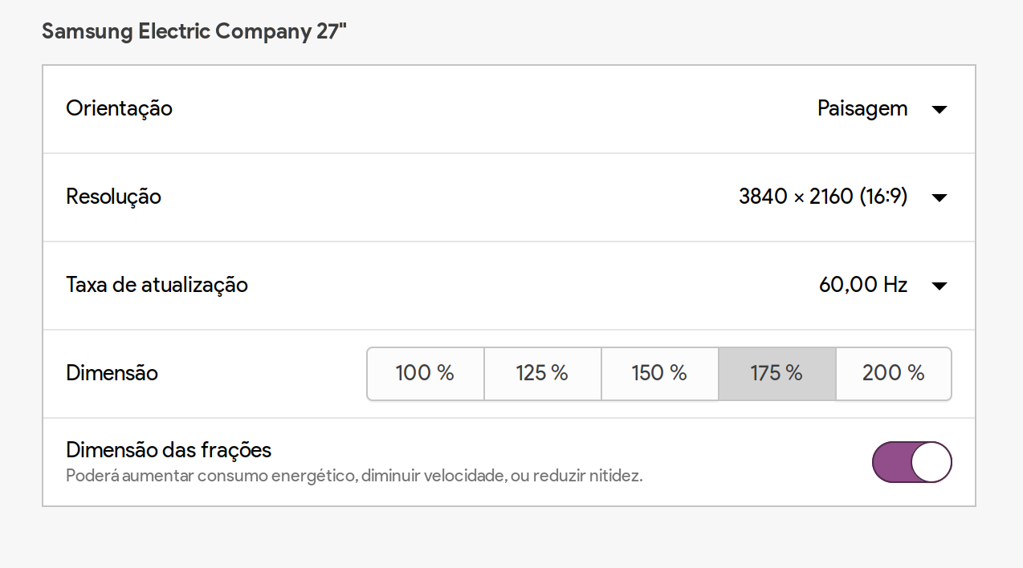Click the Dimensão das frações title text
This screenshot has width=1023, height=568.
[169, 450]
